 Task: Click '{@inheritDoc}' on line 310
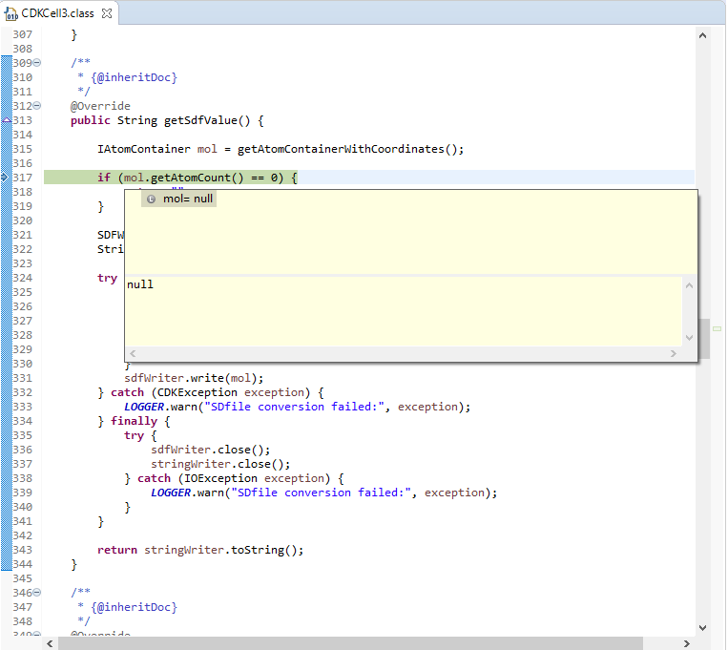tap(135, 77)
